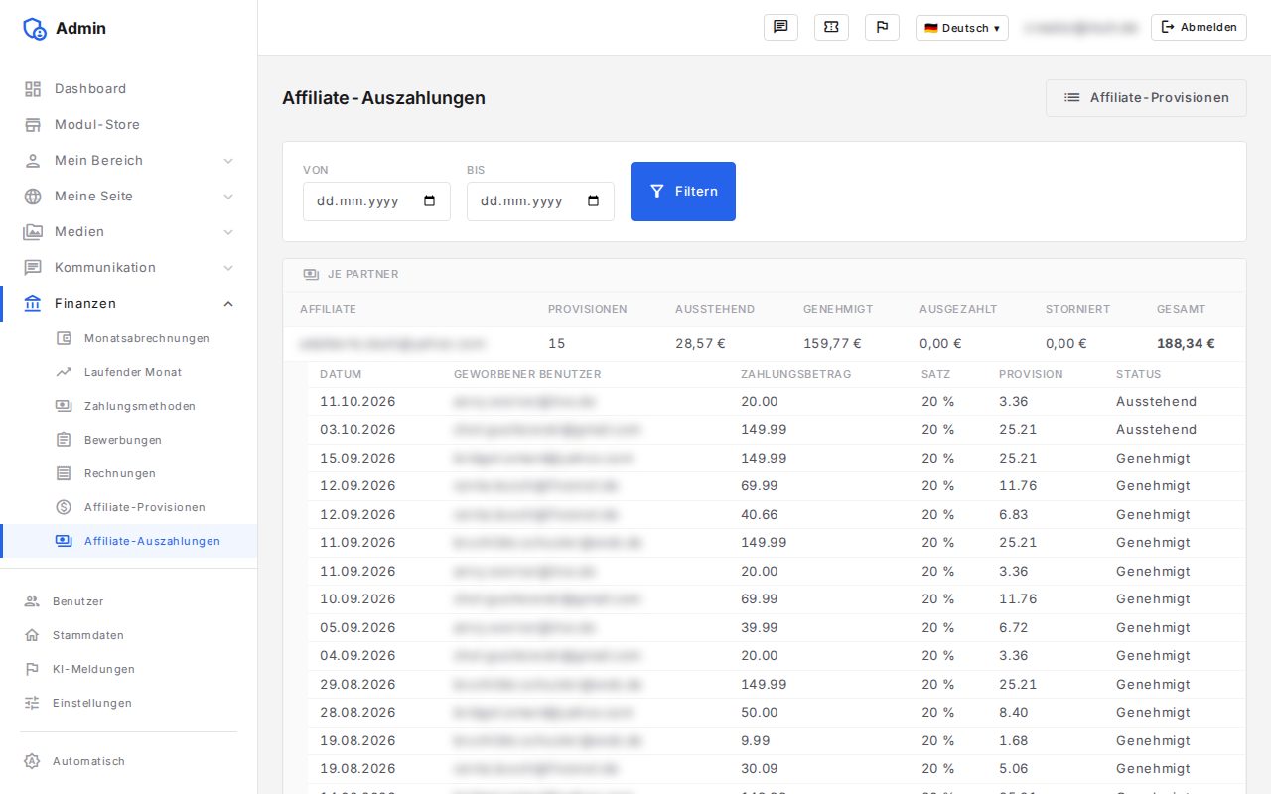Click the Medien image icon
Screen dimensions: 1271x794
pyautogui.click(x=33, y=231)
